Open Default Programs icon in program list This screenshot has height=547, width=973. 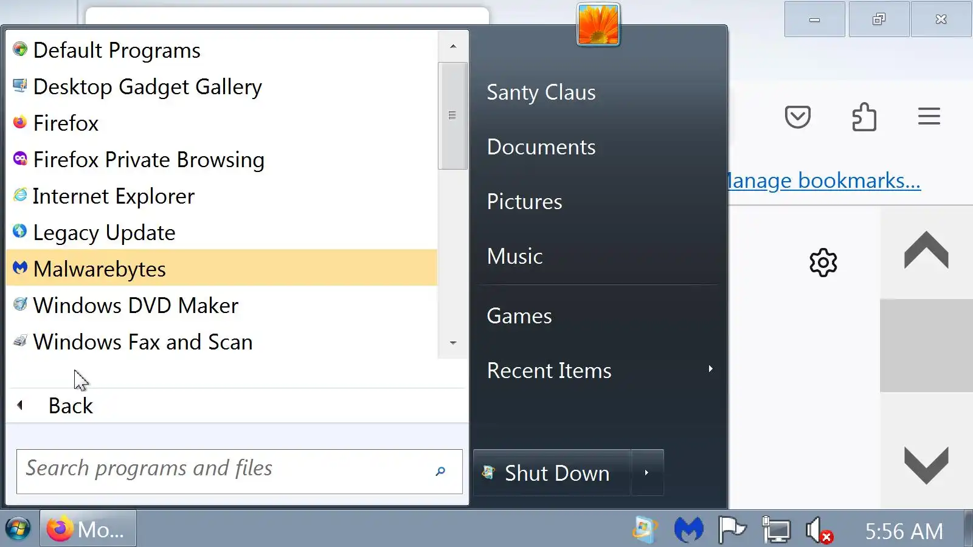[20, 49]
